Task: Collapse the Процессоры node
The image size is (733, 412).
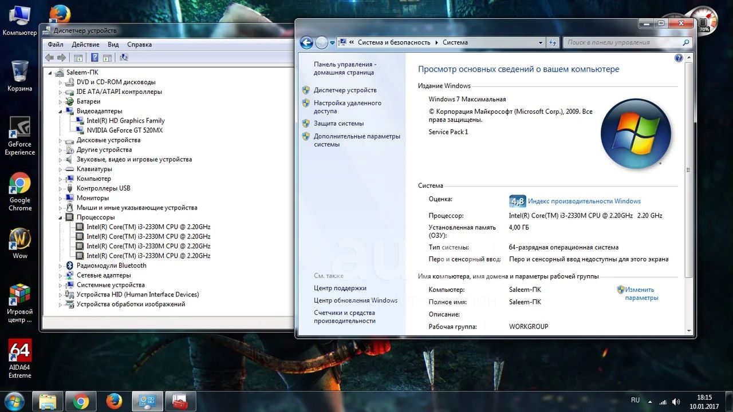Action: (x=60, y=218)
